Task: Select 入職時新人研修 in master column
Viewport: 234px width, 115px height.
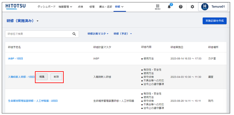Action: [x=102, y=77]
